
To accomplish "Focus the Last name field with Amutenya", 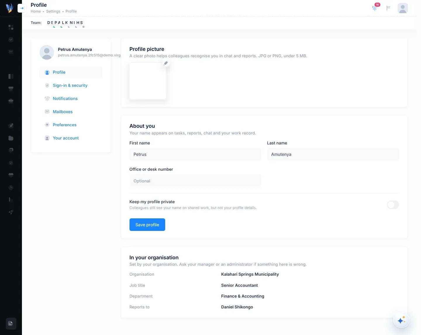I will click(333, 154).
